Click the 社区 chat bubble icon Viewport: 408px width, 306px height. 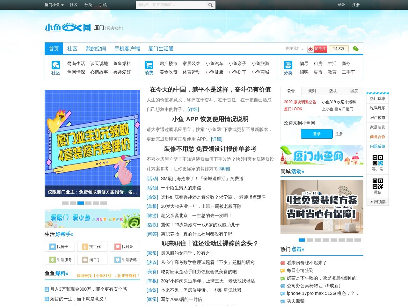point(56,65)
